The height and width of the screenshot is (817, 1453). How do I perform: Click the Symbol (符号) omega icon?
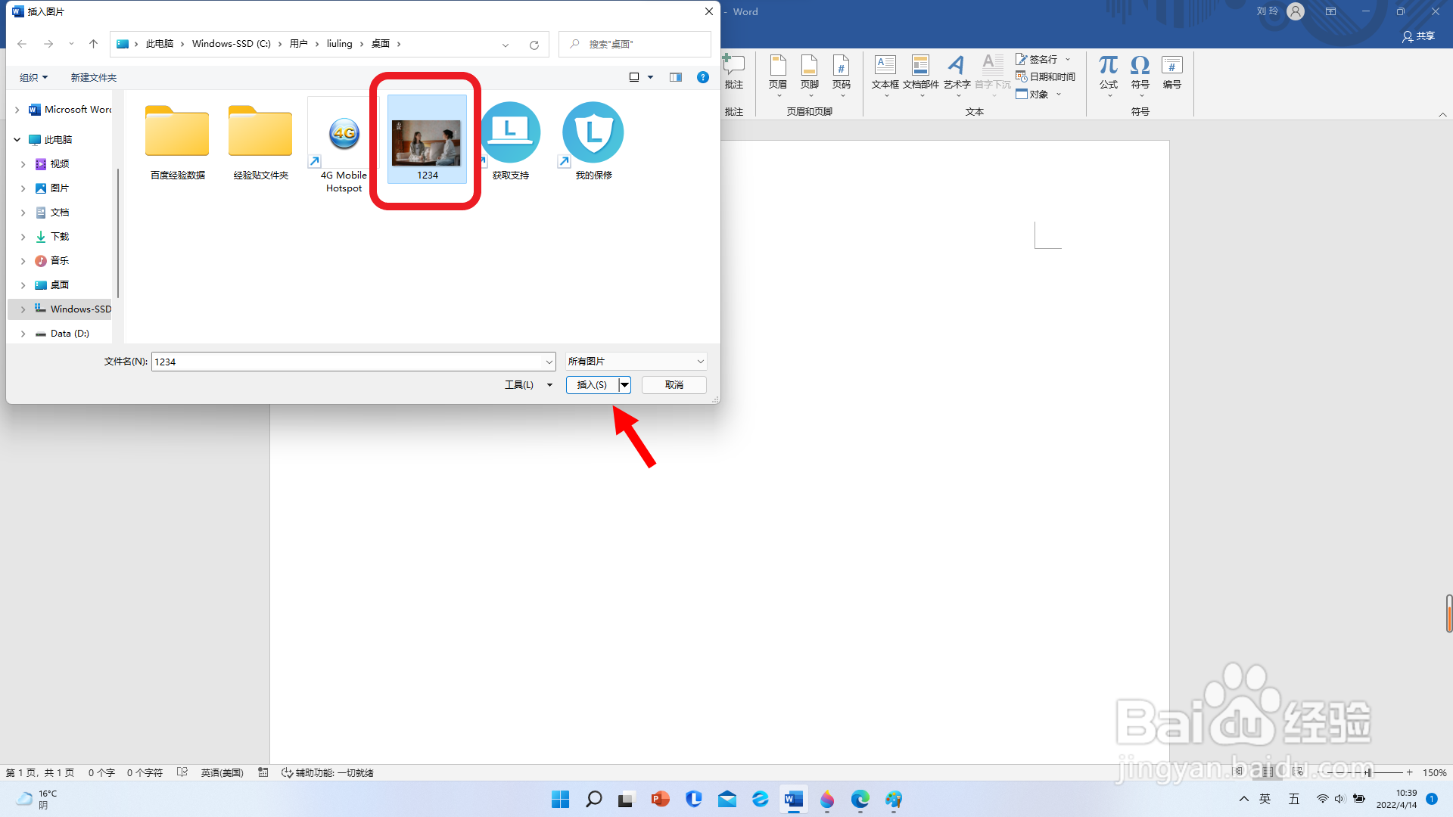(x=1140, y=67)
